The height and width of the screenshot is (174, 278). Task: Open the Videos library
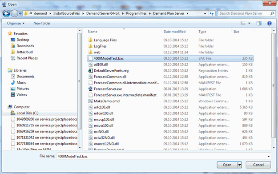pyautogui.click(x=22, y=95)
